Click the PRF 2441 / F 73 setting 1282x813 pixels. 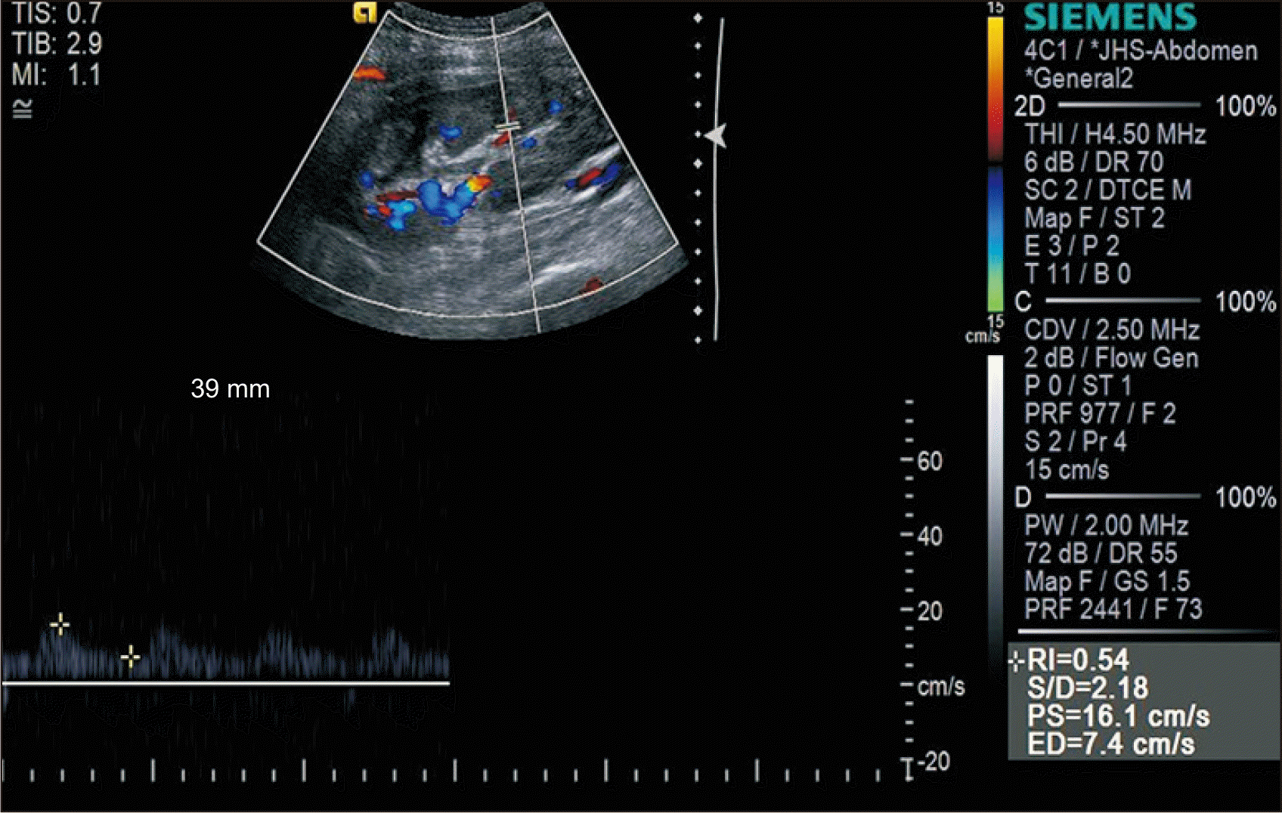point(1113,609)
